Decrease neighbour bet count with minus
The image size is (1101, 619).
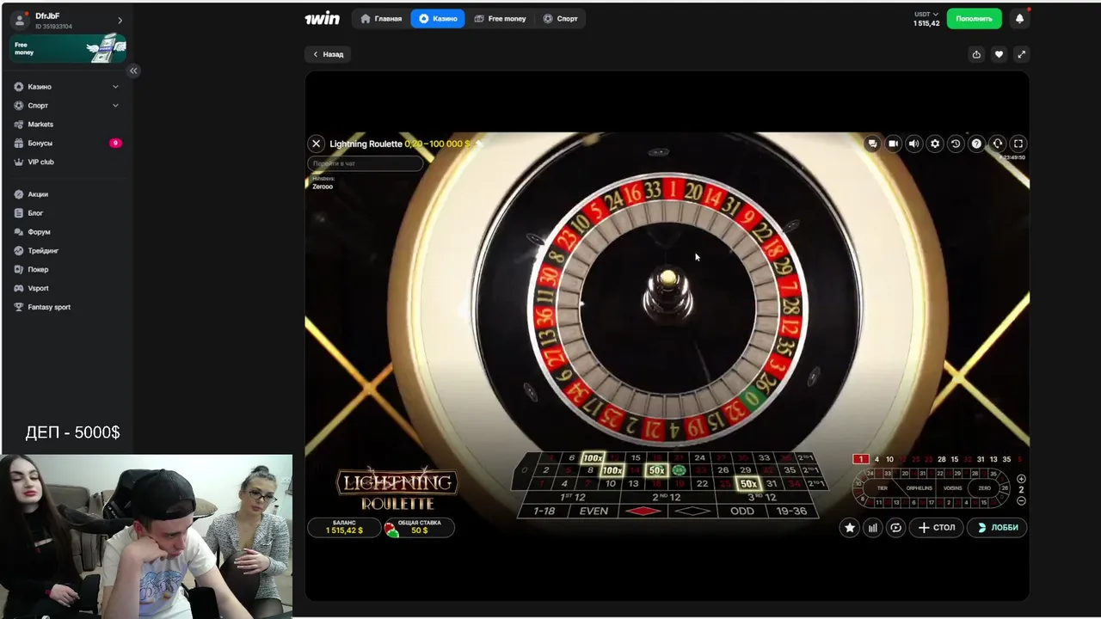coord(1021,500)
